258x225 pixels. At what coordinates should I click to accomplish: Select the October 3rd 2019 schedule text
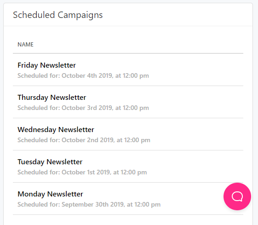83,108
